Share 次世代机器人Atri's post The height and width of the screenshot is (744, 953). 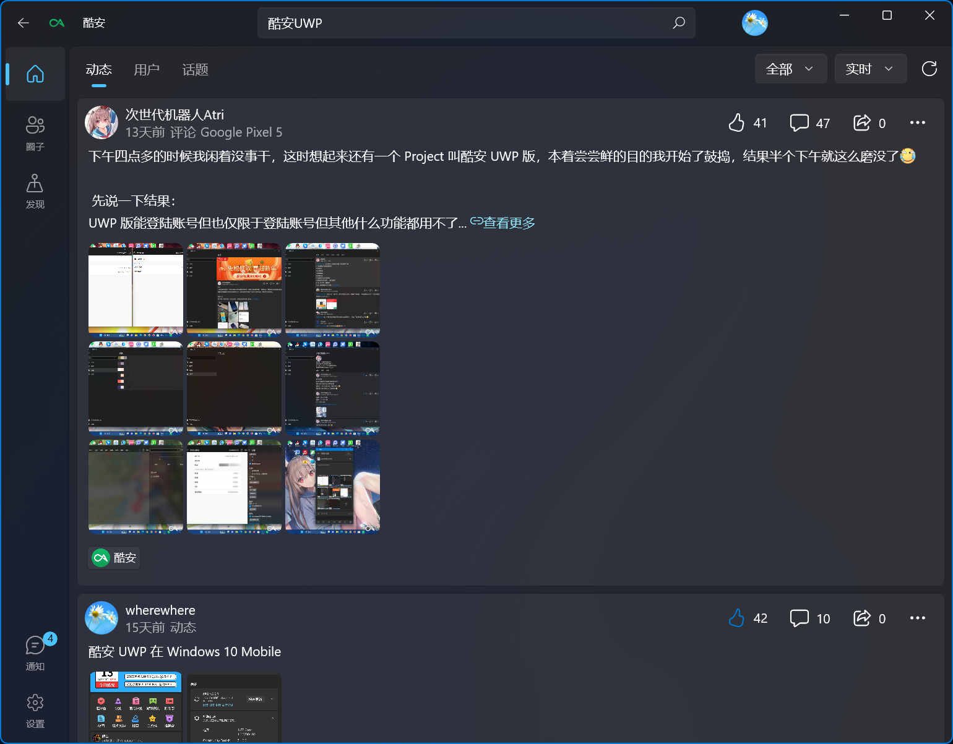[869, 122]
